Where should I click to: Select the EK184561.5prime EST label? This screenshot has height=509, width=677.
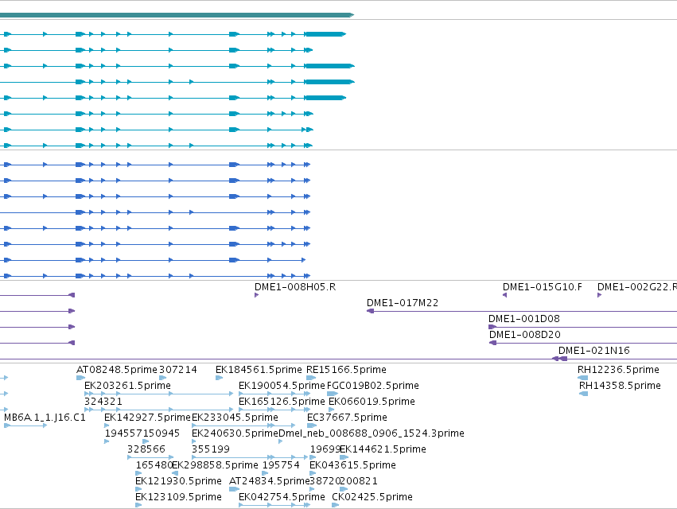click(x=259, y=370)
